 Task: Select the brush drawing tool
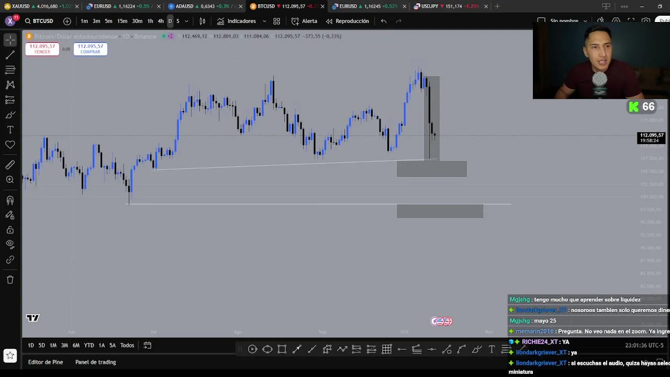coord(10,115)
